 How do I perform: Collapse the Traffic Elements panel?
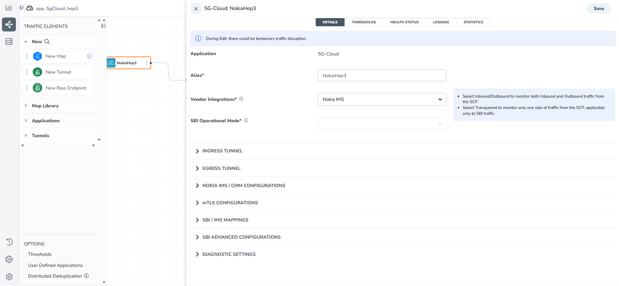point(103,26)
